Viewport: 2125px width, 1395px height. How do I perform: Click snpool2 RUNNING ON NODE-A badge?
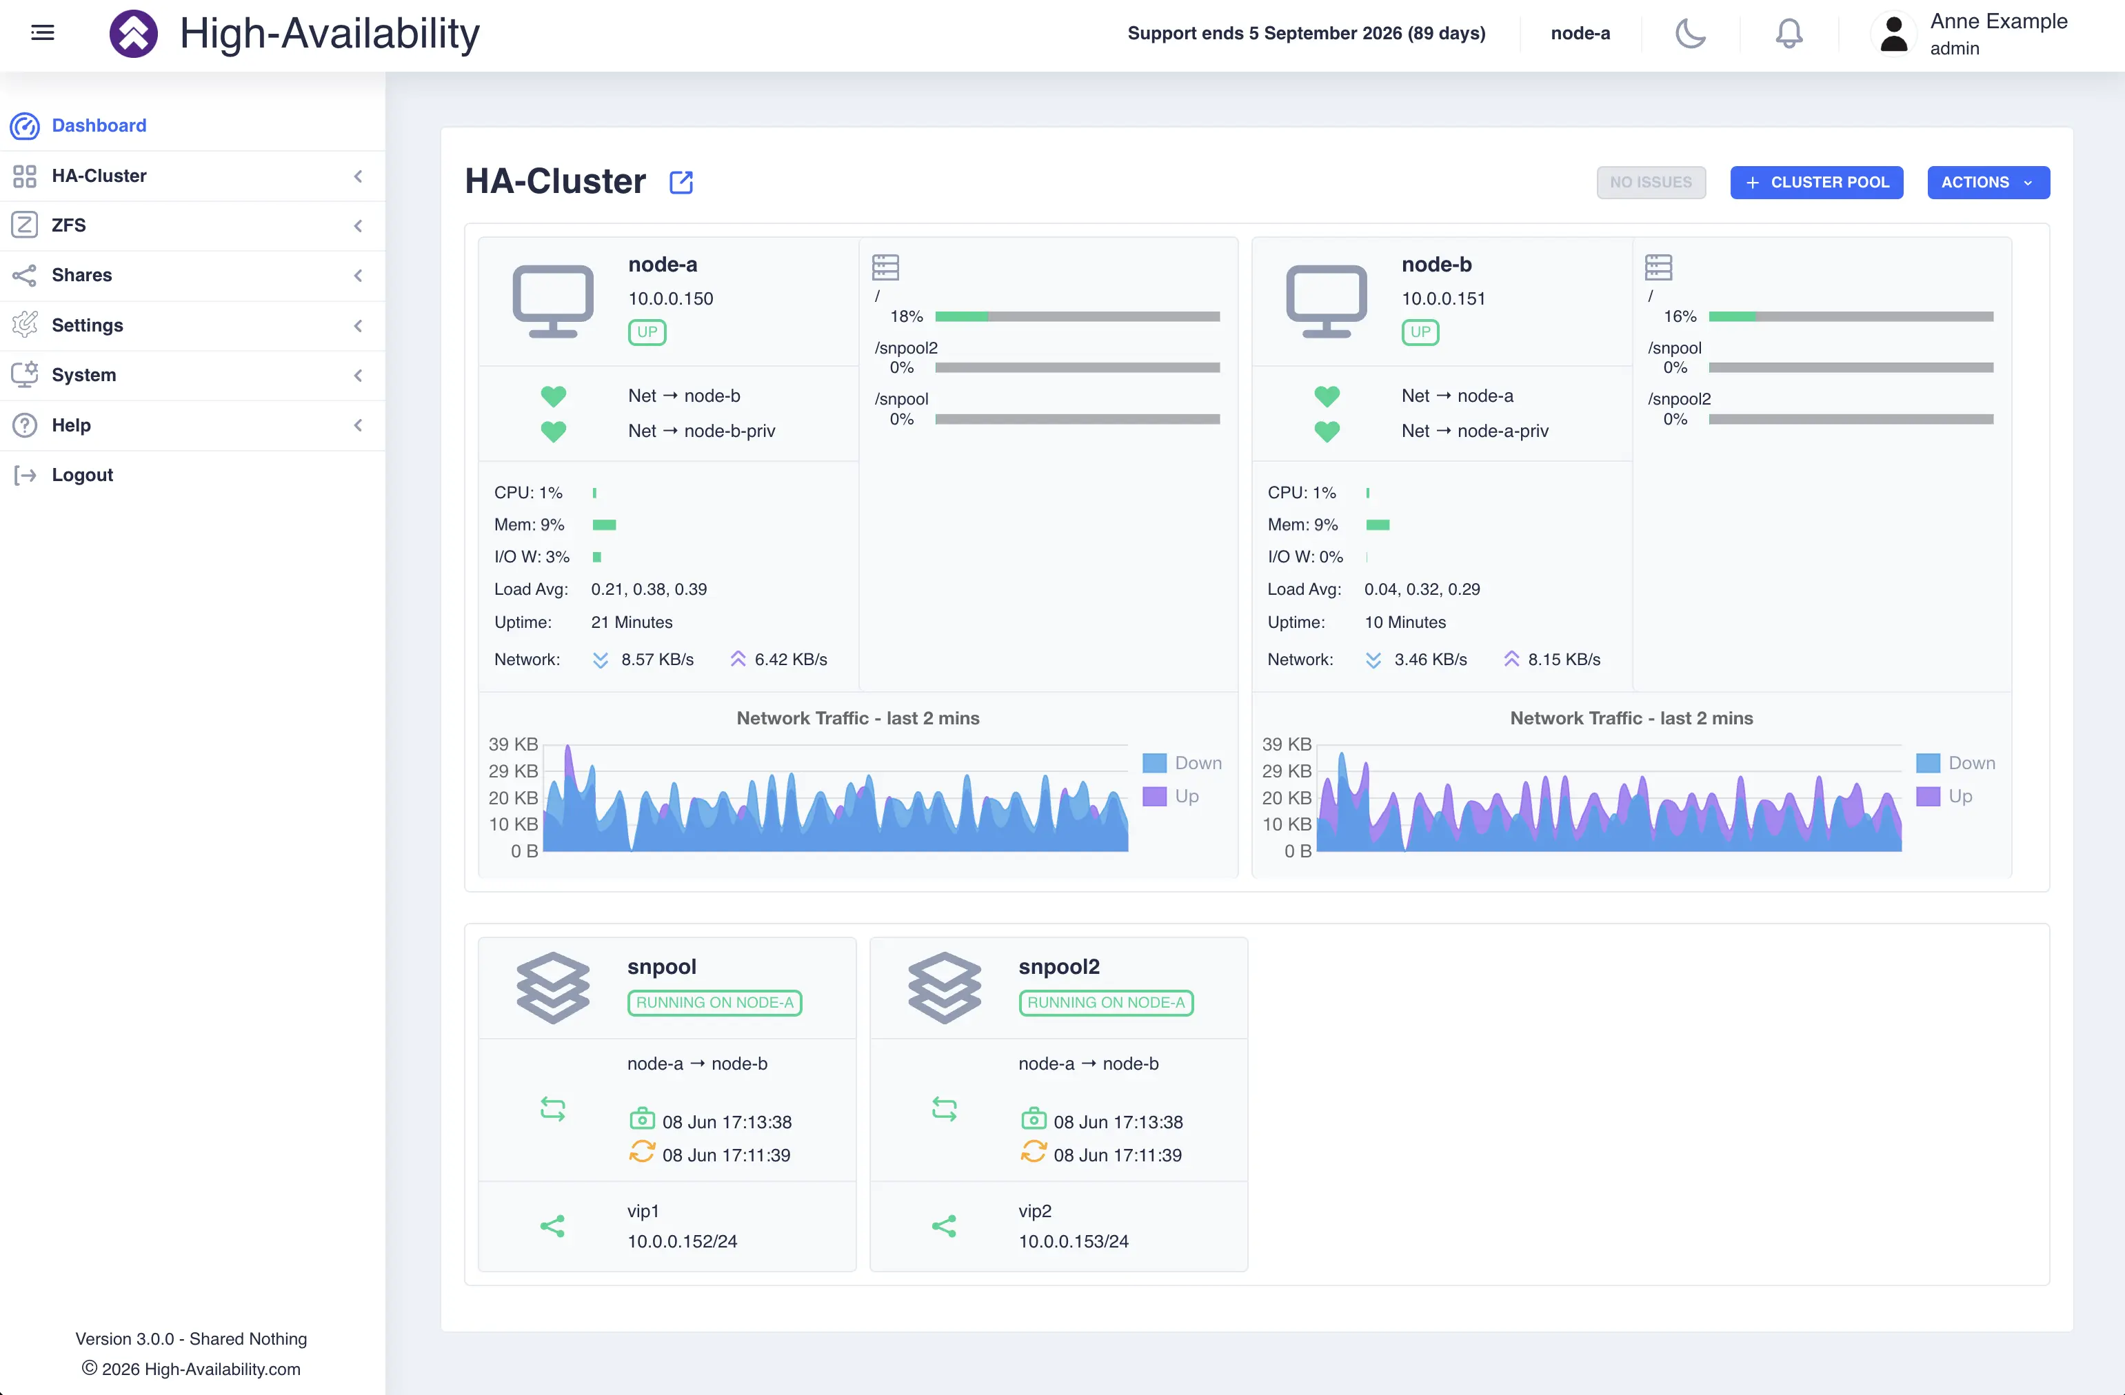[1105, 1002]
